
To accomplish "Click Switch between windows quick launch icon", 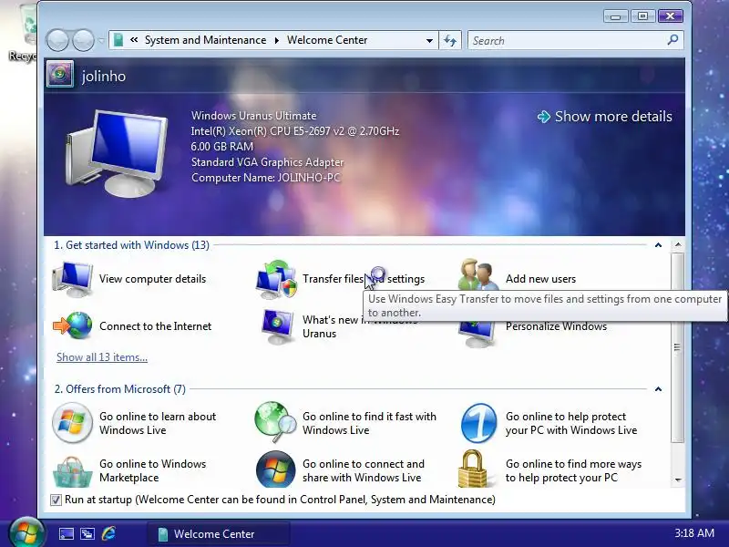I will (x=87, y=533).
